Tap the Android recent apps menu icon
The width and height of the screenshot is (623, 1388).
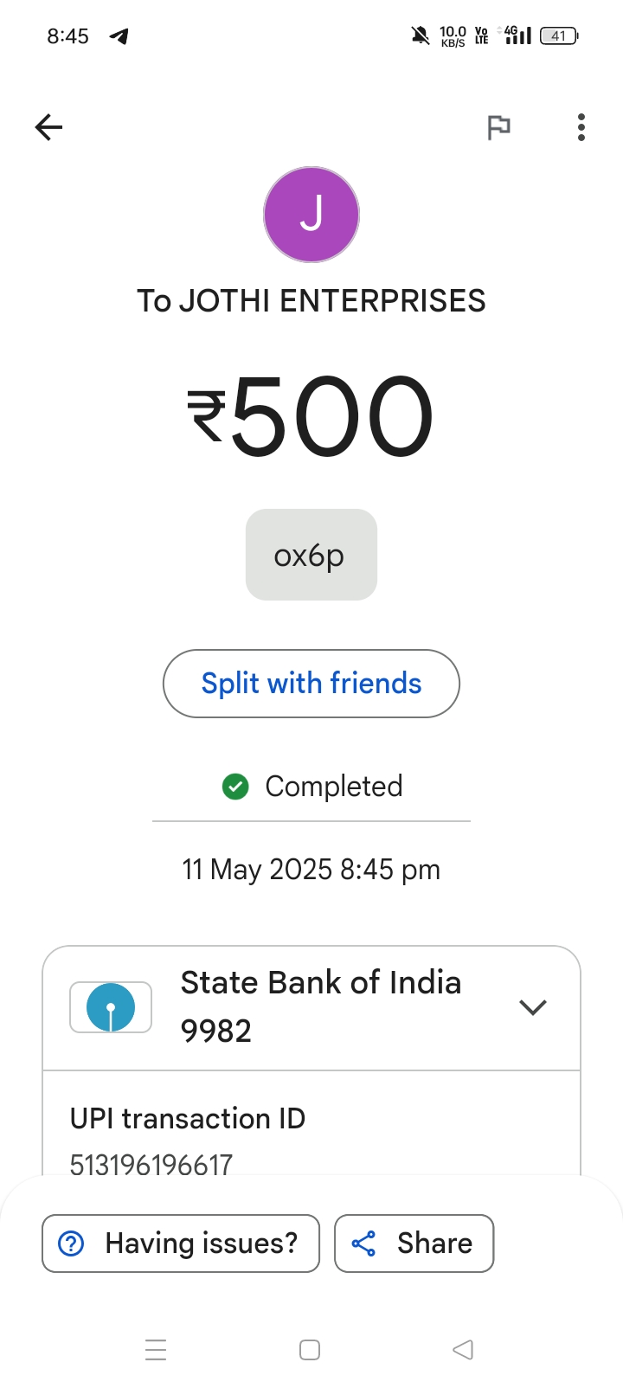click(x=156, y=1350)
